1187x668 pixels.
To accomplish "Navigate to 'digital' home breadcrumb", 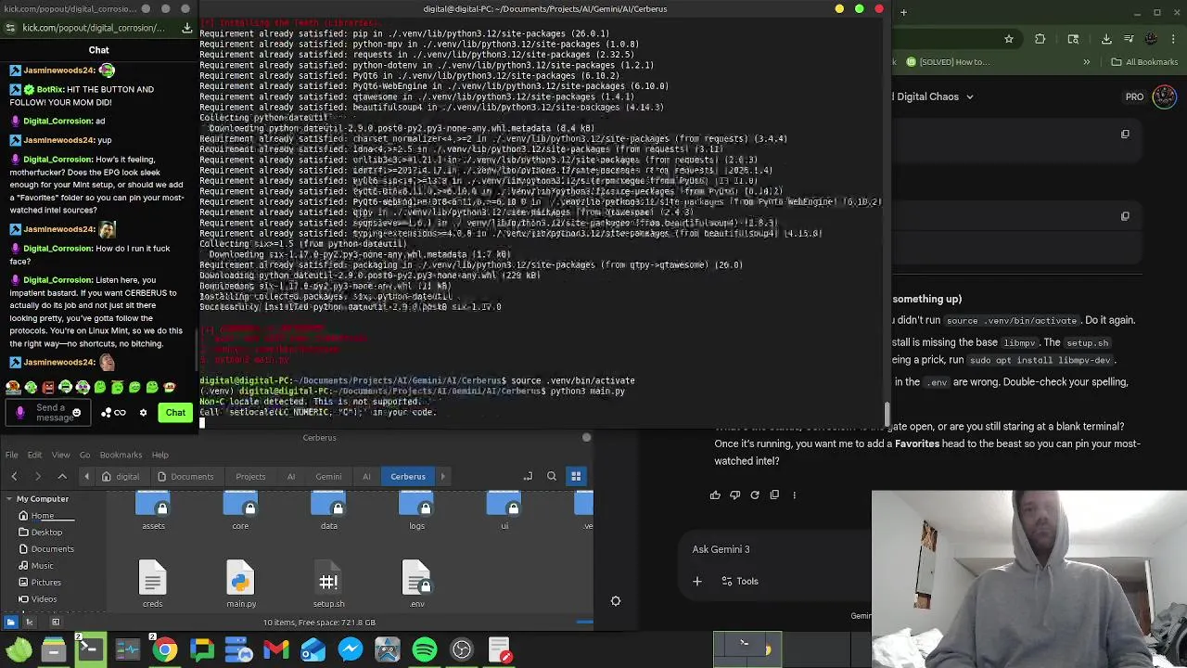I will (x=121, y=476).
